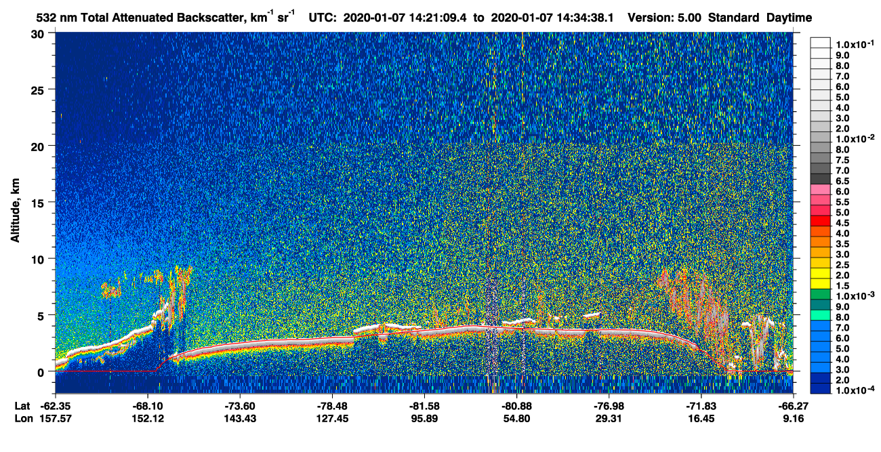Click latitude value '-66.27'

coord(793,405)
